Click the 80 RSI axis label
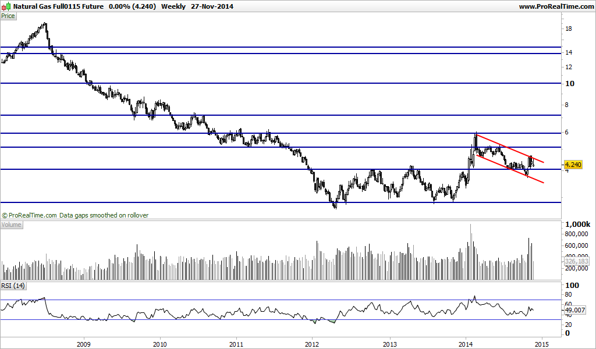Viewport: 596px width, 349px height. click(x=569, y=295)
